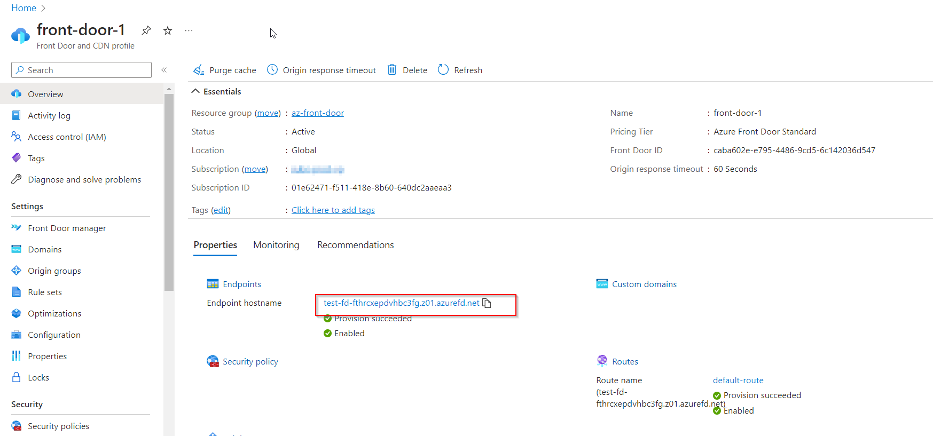Click the Custom domains icon
Viewport: 933px width, 436px height.
point(602,283)
